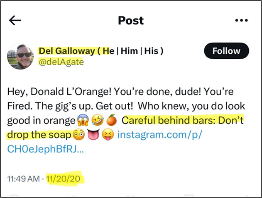Click the Post header title

131,20
